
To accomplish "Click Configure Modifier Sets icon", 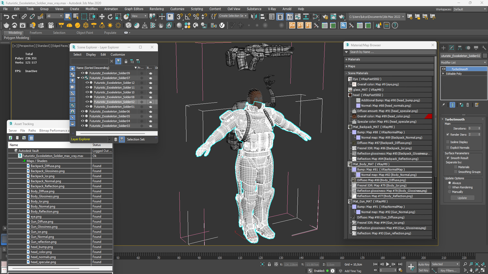I will pyautogui.click(x=477, y=105).
